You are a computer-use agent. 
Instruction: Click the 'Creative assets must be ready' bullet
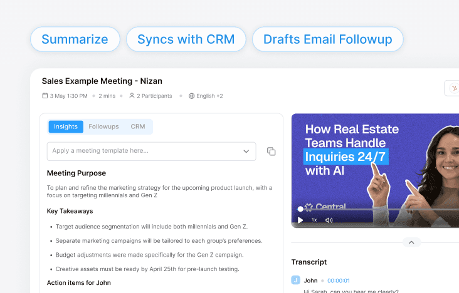point(147,269)
